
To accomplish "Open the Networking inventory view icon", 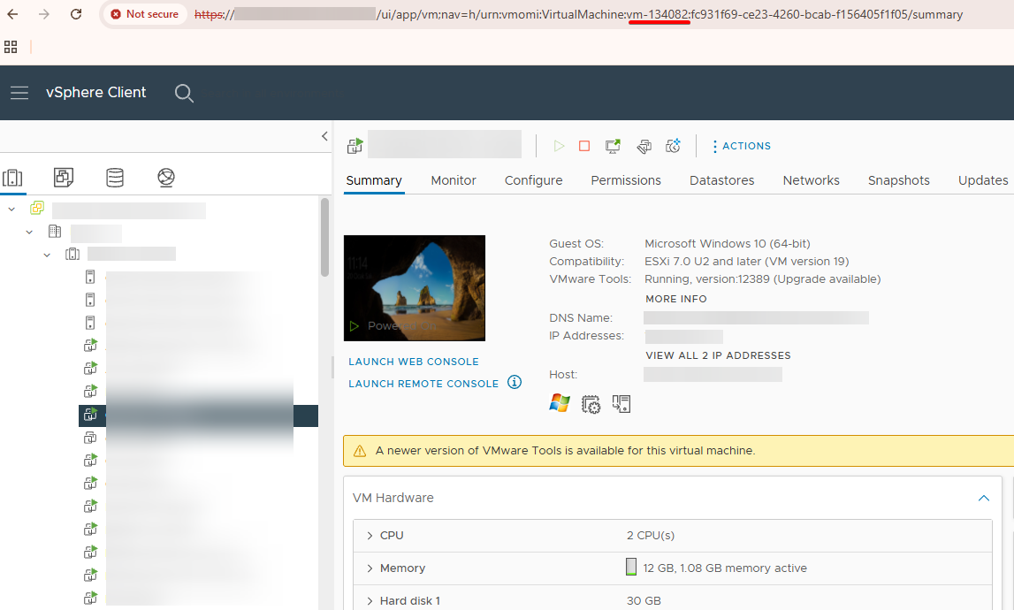I will click(x=165, y=178).
